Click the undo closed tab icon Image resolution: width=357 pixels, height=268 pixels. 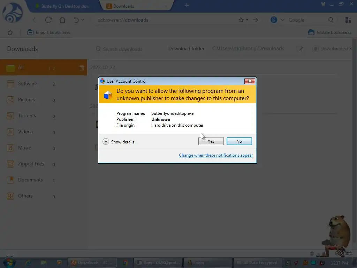(76, 20)
